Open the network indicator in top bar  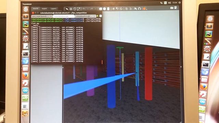(x=161, y=3)
